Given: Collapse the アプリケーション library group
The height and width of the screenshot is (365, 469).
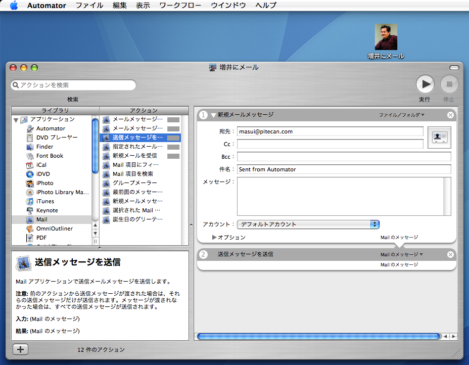Looking at the screenshot, I should coord(16,120).
